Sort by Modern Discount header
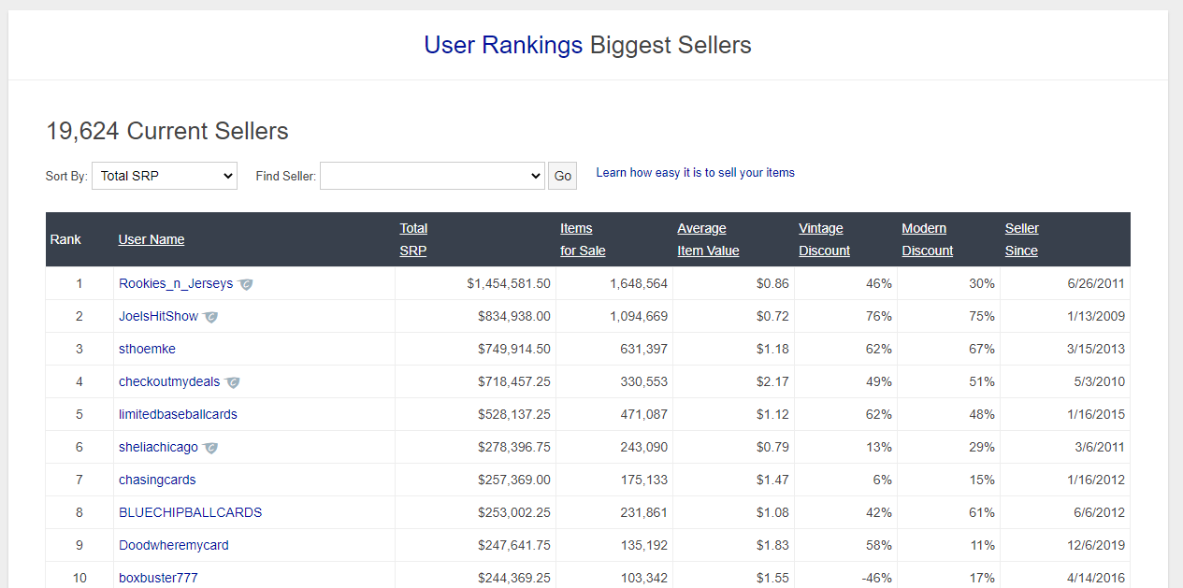 coord(927,239)
